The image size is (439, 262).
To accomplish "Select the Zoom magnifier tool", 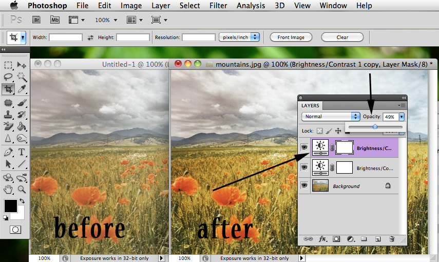I will (22, 190).
